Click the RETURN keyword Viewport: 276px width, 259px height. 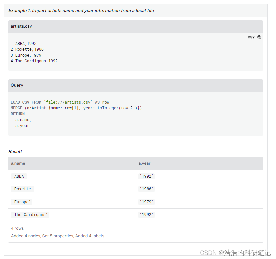coord(18,114)
